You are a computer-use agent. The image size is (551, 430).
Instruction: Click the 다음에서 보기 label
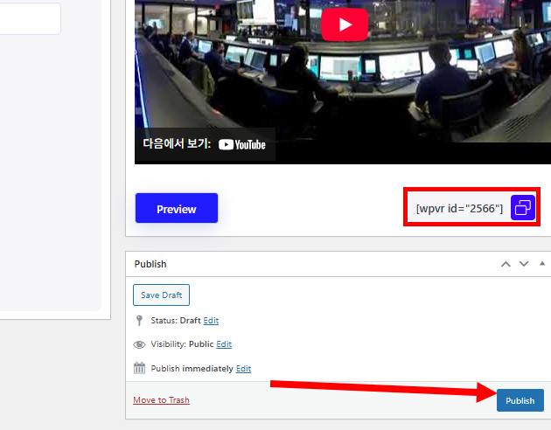coord(177,143)
